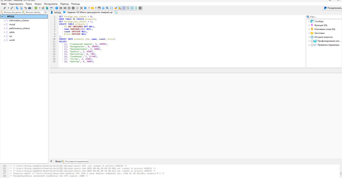This screenshot has height=178, width=342.
Task: Select the world database in tree
Action: click(x=12, y=40)
